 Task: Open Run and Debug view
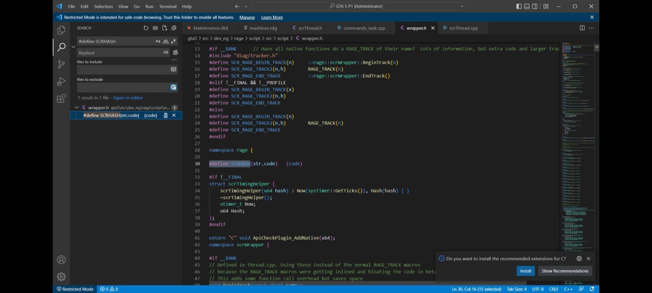coord(61,81)
